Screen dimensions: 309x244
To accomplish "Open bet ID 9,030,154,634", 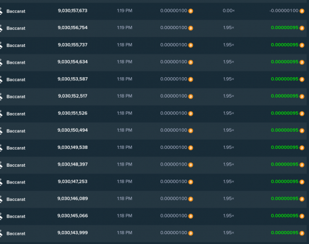I will coord(72,62).
